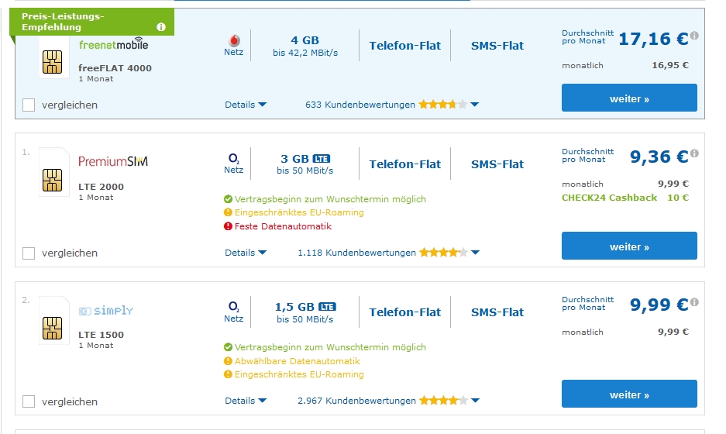The width and height of the screenshot is (726, 434).
Task: Open 633 Kundenbewertungen reviews
Action: pos(360,105)
